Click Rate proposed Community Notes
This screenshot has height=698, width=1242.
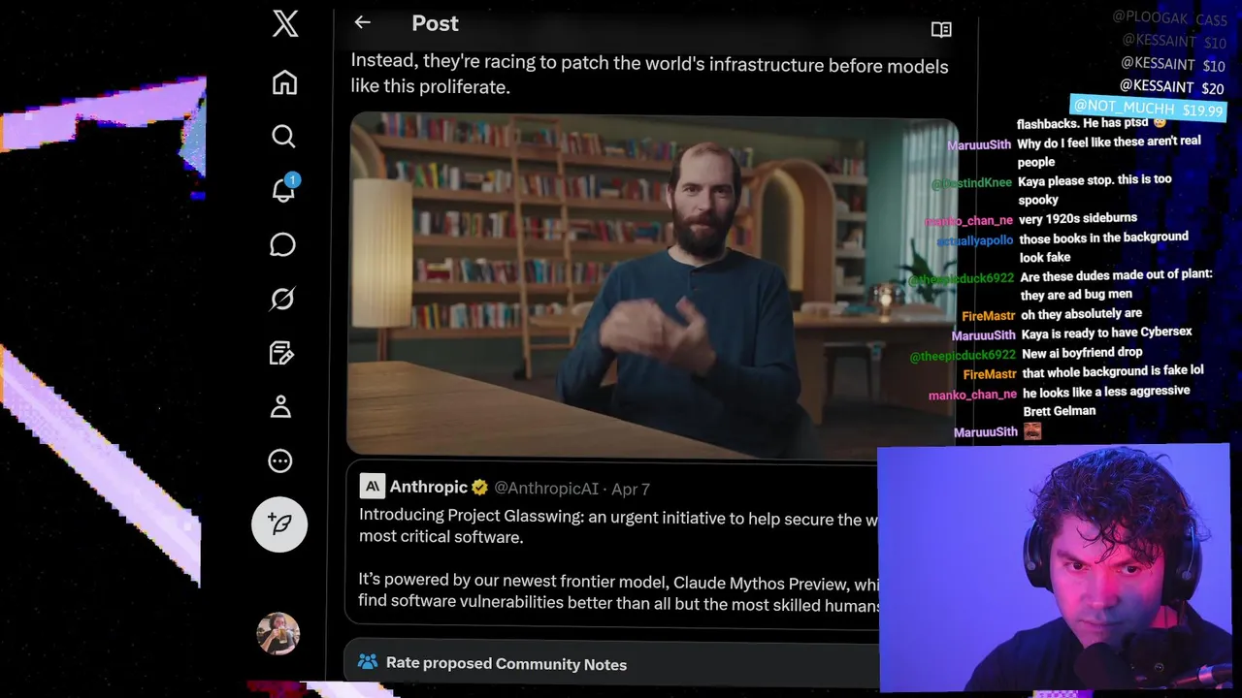coord(507,664)
